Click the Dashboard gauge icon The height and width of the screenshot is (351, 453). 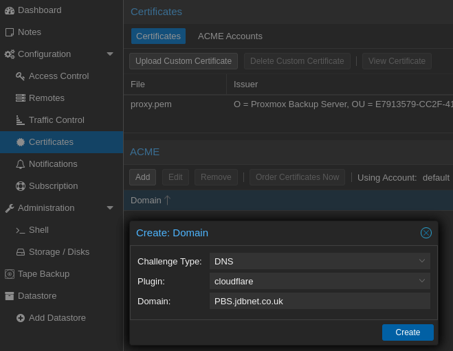coord(10,10)
